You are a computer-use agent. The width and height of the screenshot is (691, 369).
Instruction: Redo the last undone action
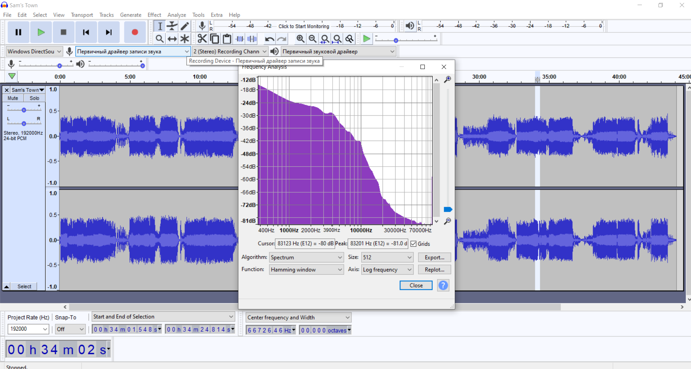[282, 39]
